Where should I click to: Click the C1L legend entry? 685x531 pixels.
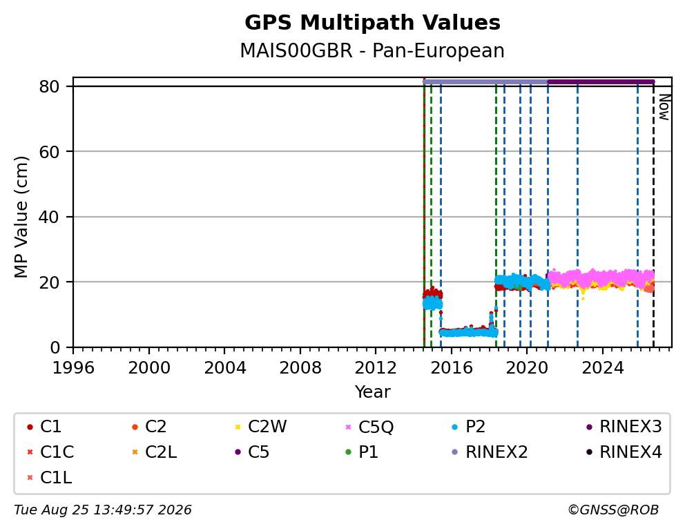[49, 478]
